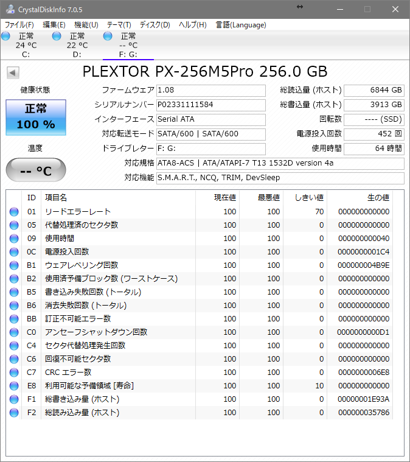Image resolution: width=410 pixels, height=462 pixels.
Task: Minimize the CrystalDiskInfo window
Action: point(340,9)
